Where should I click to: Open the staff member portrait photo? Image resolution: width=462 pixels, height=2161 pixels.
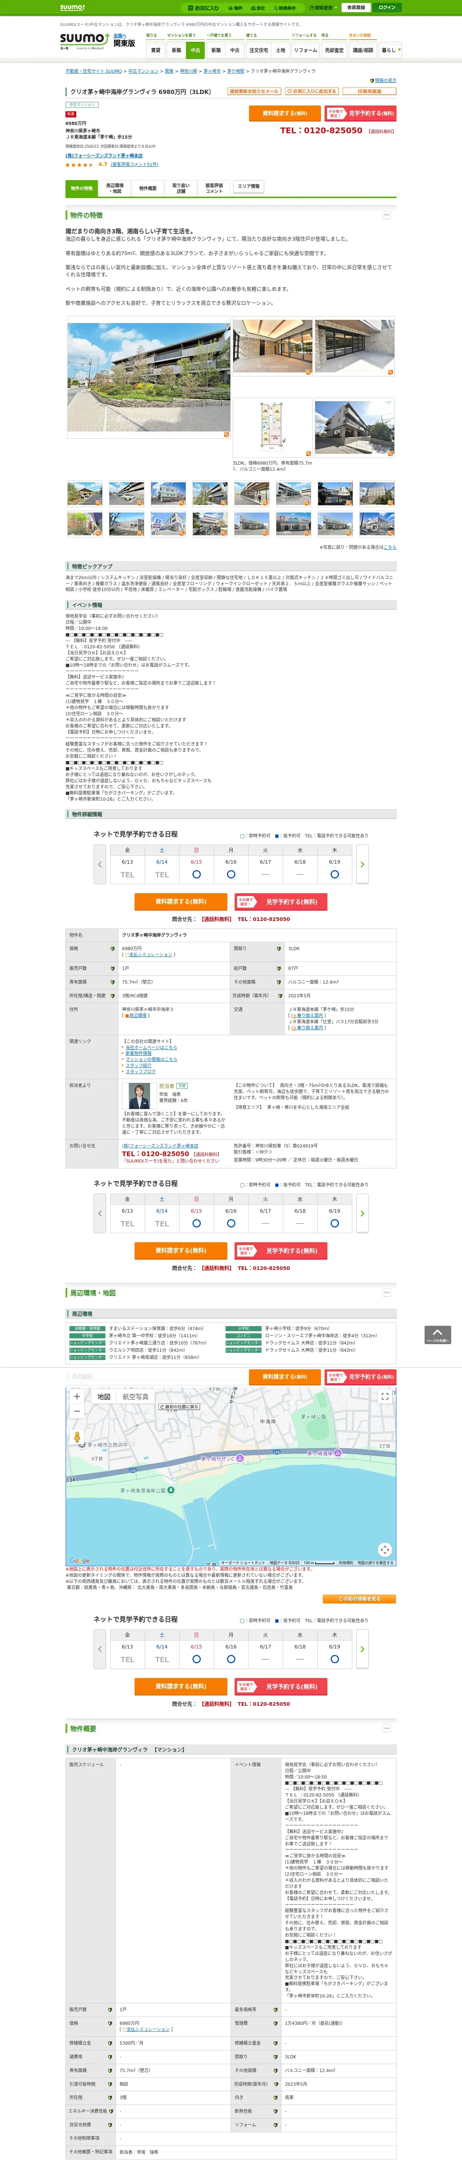point(139,1095)
